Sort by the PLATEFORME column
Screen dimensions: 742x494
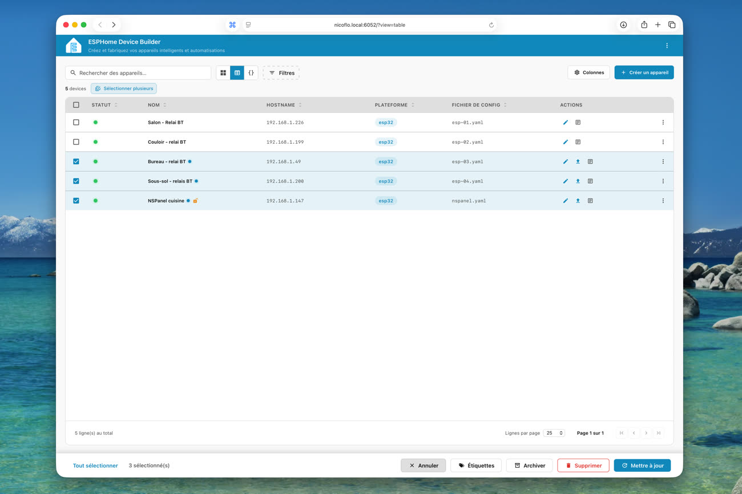(394, 105)
